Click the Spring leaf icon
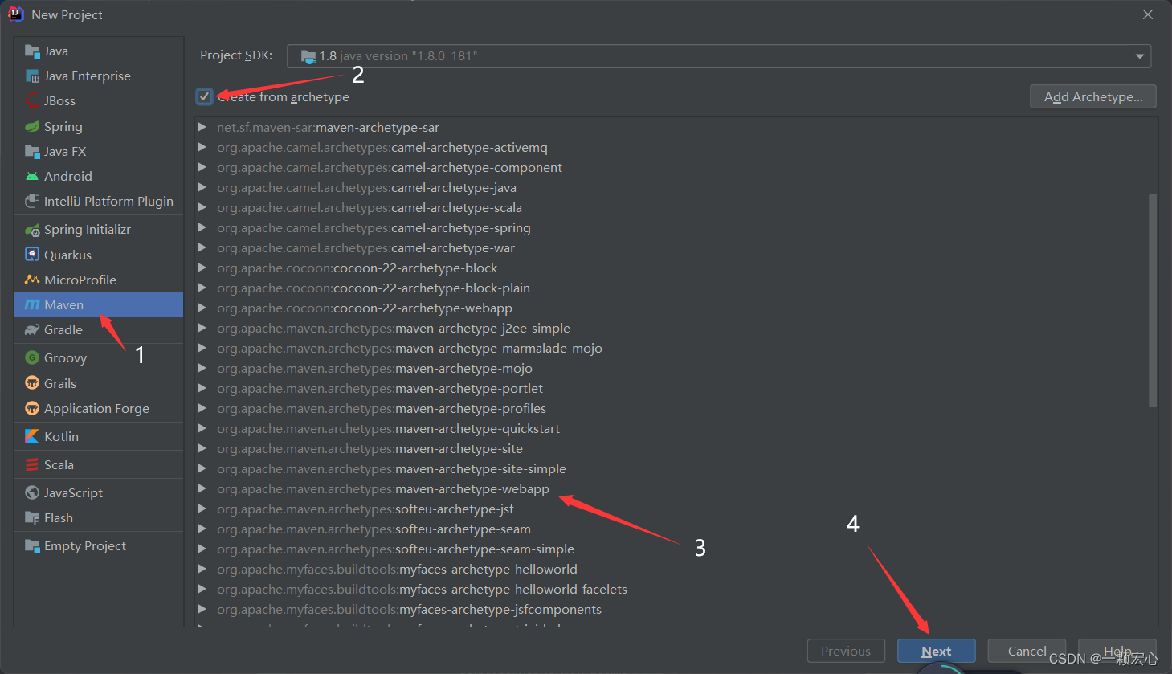 32,126
